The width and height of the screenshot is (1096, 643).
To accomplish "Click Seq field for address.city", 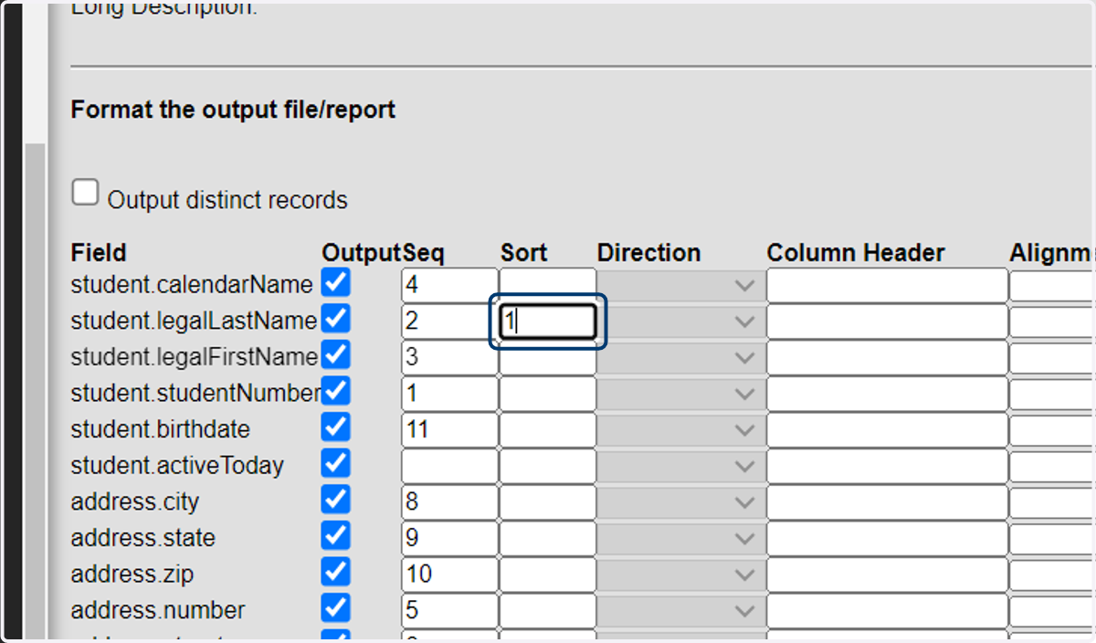I will tap(449, 502).
